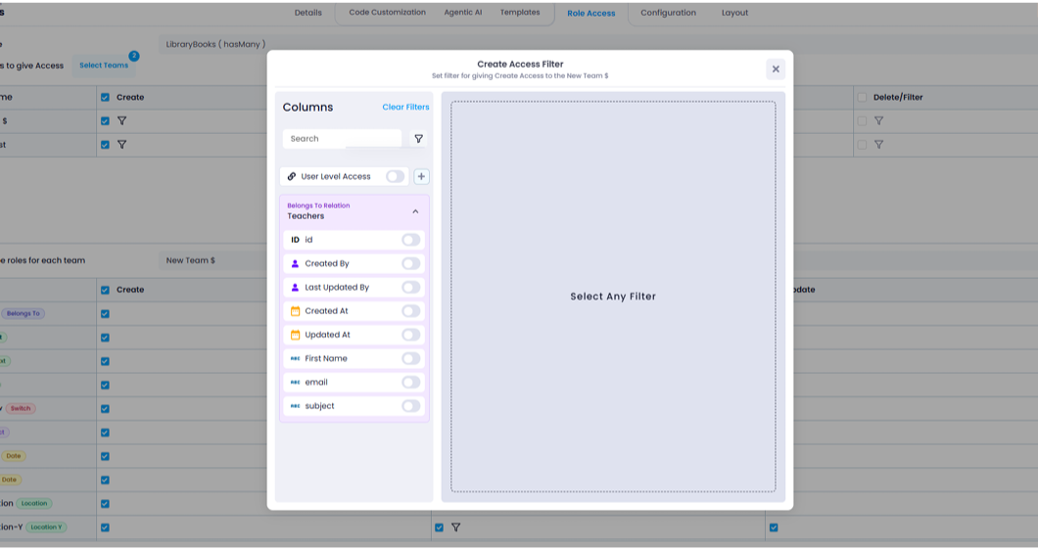Enable the id column filter toggle

(410, 240)
